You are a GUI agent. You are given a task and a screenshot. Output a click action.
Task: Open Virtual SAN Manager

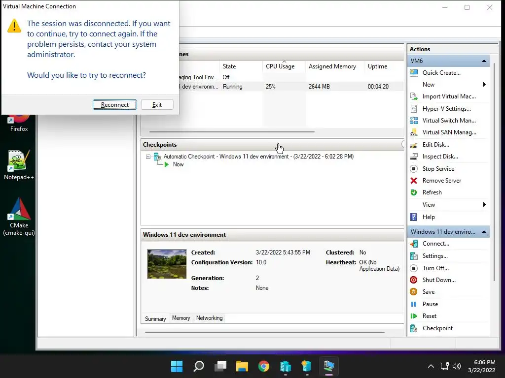coord(449,132)
